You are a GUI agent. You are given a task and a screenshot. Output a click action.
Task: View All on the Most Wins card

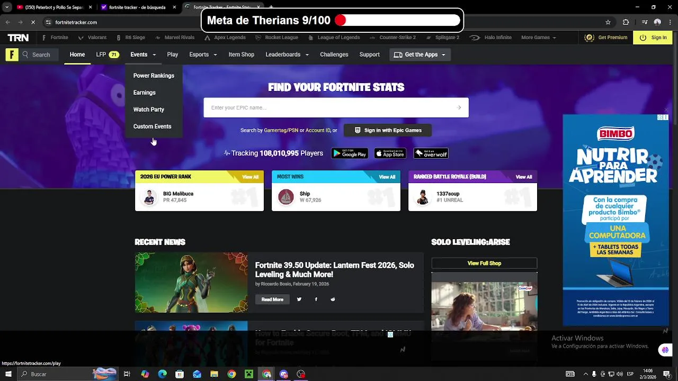click(387, 177)
